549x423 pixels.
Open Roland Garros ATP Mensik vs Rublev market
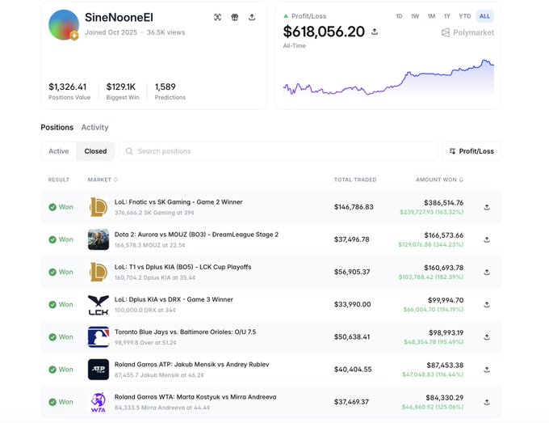pos(192,365)
